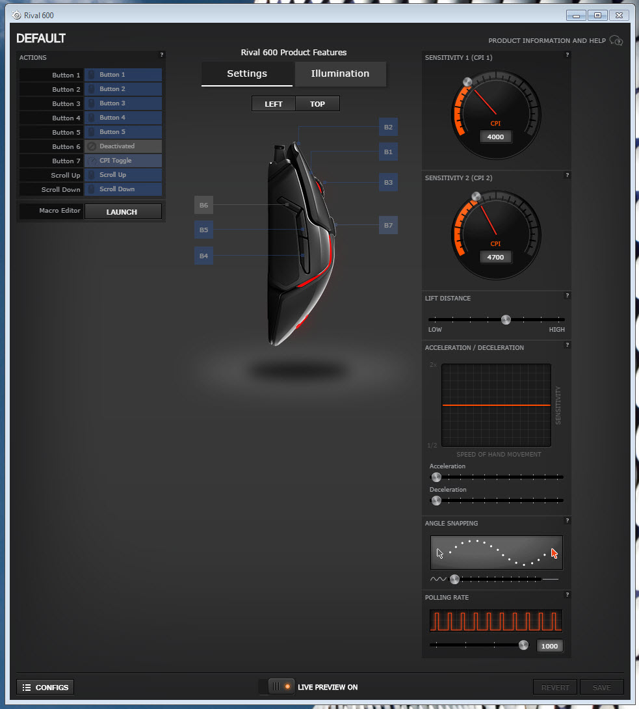This screenshot has width=639, height=709.
Task: Launch the Macro Editor
Action: [123, 211]
